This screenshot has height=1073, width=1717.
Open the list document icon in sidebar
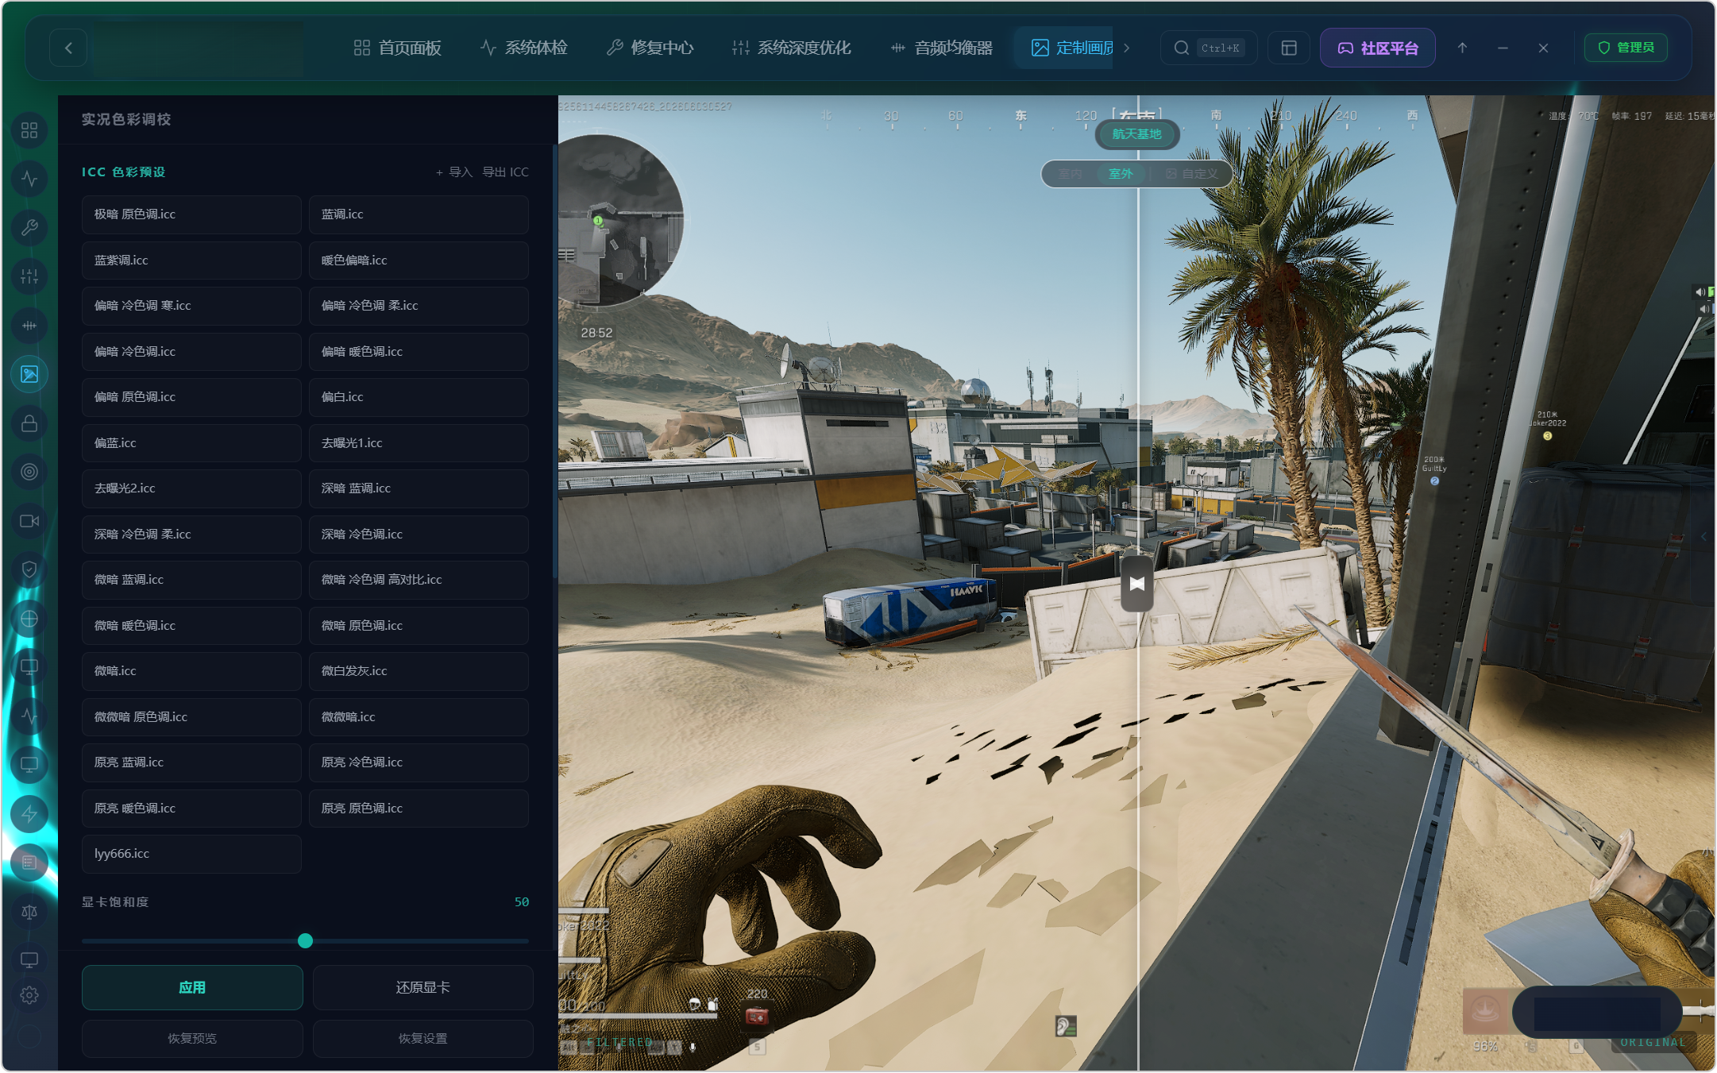pos(29,863)
